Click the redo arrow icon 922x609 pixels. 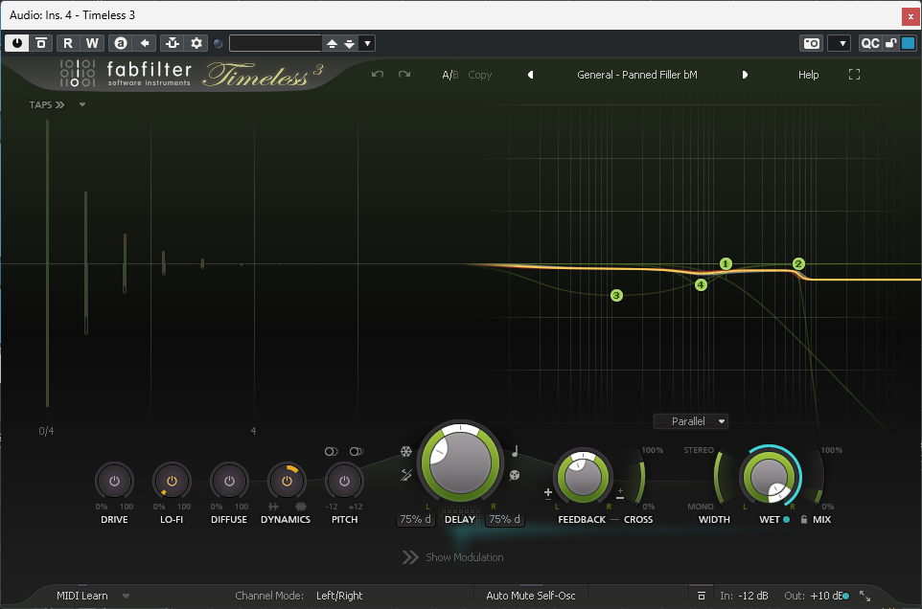[404, 75]
